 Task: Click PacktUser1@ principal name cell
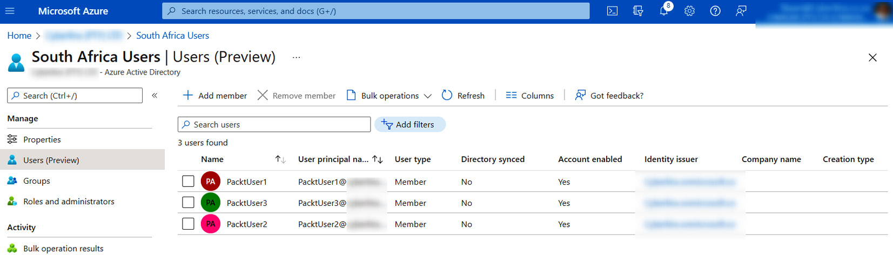[x=342, y=182]
